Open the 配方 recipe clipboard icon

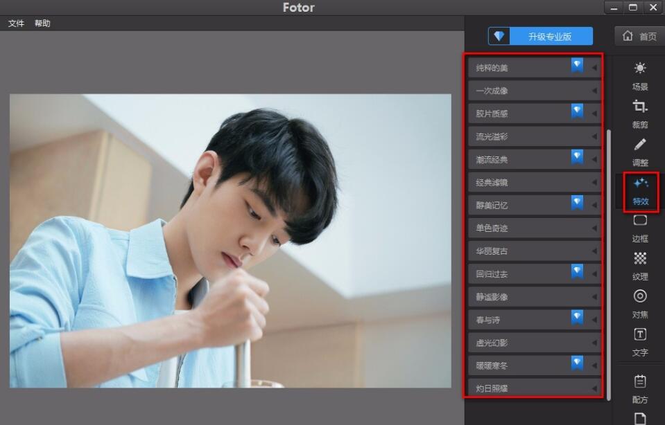(x=640, y=381)
